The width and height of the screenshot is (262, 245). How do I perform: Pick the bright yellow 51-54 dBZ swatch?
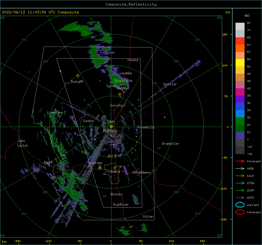tap(240, 63)
